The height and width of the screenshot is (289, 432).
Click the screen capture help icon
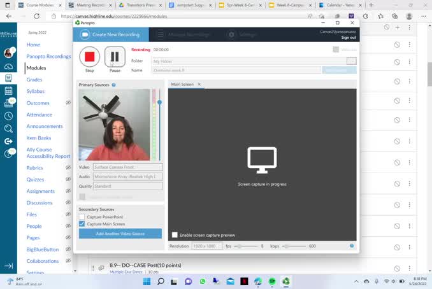[352, 246]
